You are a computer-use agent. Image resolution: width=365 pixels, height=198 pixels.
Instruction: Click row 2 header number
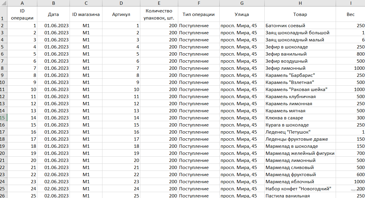coord(3,26)
